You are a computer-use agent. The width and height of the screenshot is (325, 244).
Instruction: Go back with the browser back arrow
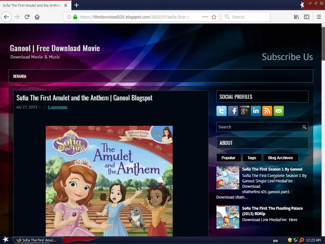coord(6,17)
